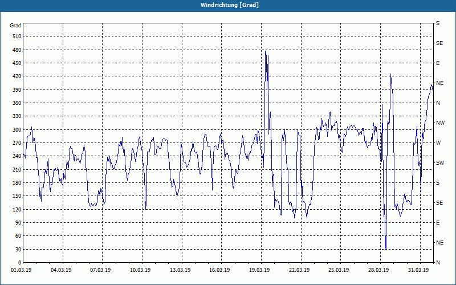Click the "NE" compass label level with 30
The height and width of the screenshot is (285, 456).
[x=440, y=243]
